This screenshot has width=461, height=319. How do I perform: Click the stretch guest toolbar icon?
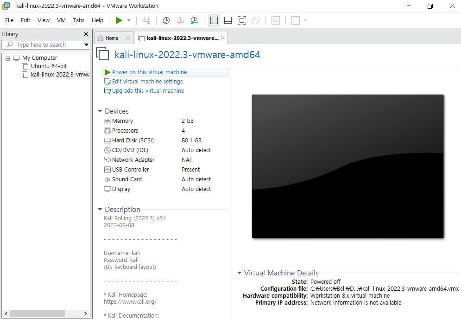coord(296,20)
